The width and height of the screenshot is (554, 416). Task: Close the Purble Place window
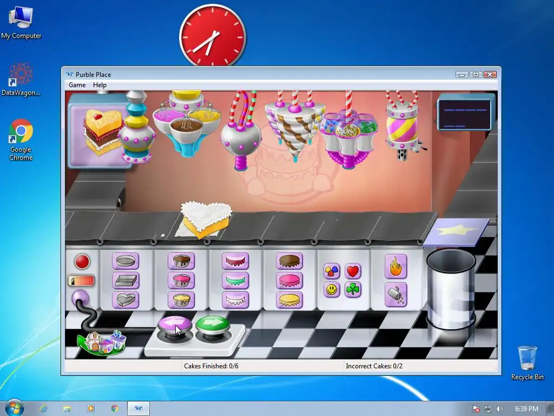490,75
